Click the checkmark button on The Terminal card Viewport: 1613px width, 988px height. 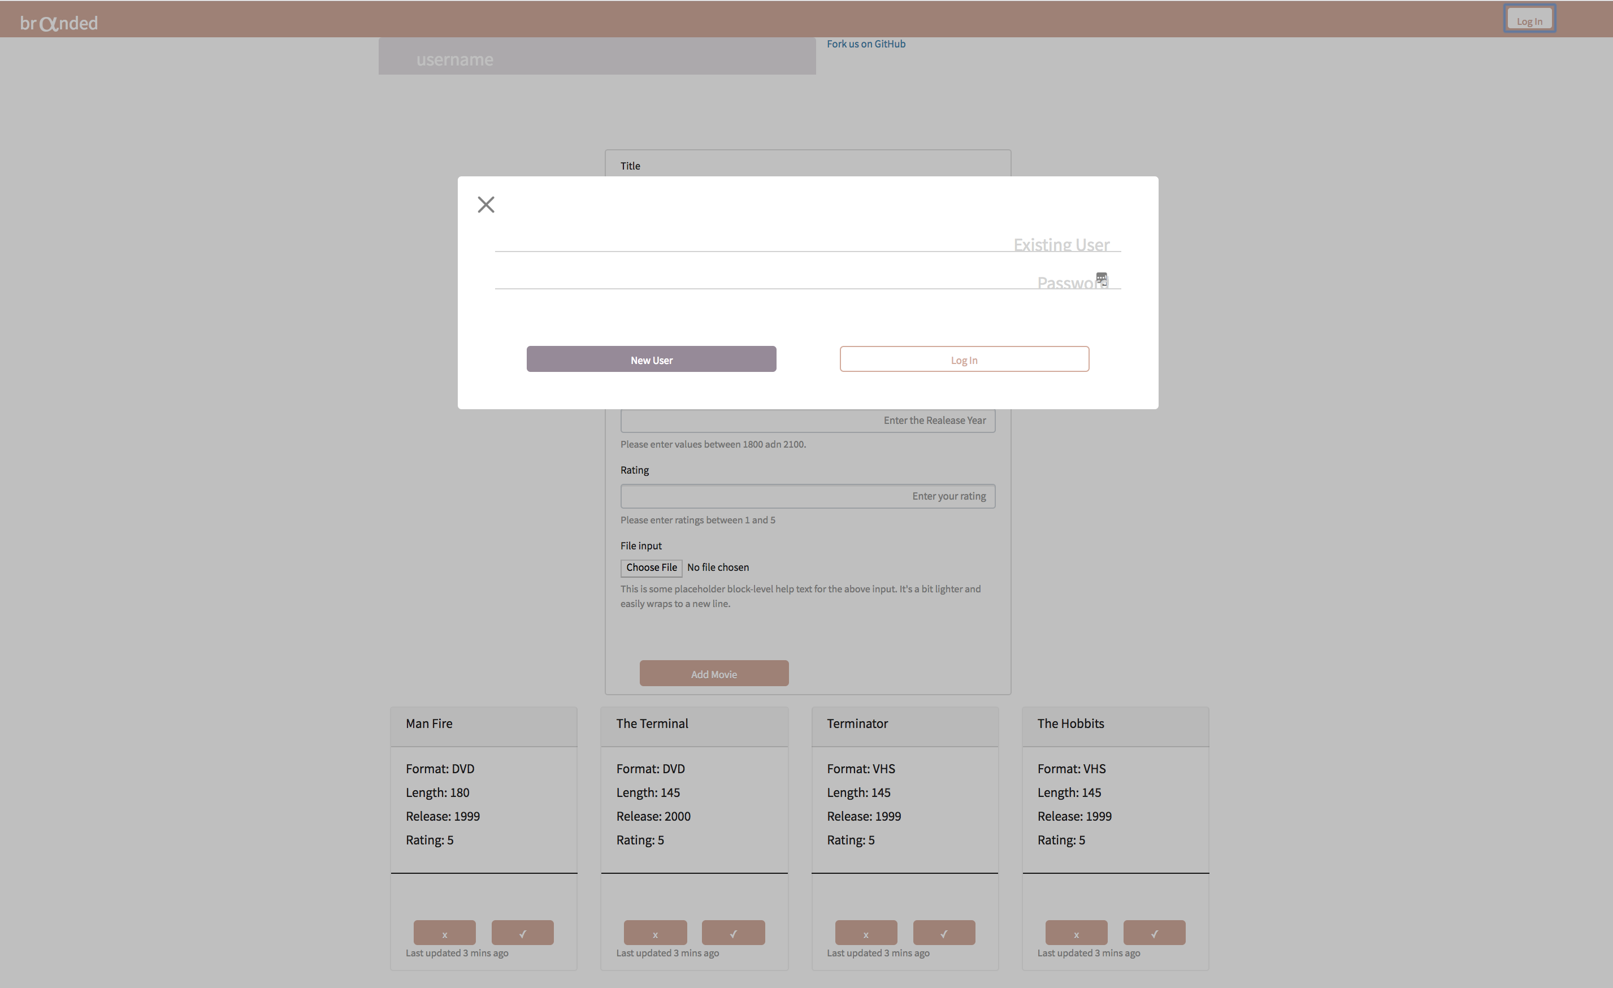pyautogui.click(x=733, y=933)
